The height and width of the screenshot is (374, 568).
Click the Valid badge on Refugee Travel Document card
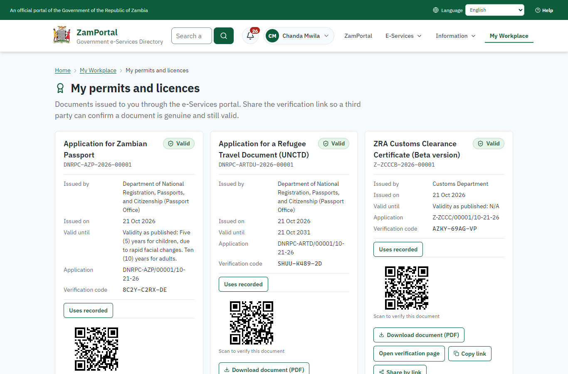(x=334, y=143)
